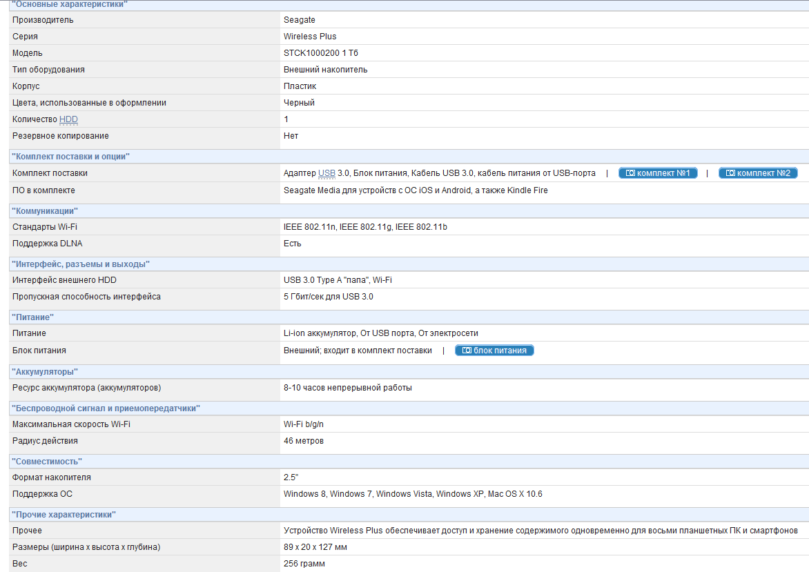The height and width of the screenshot is (572, 809).
Task: Click the camera icon on блок питания button
Action: coord(467,351)
